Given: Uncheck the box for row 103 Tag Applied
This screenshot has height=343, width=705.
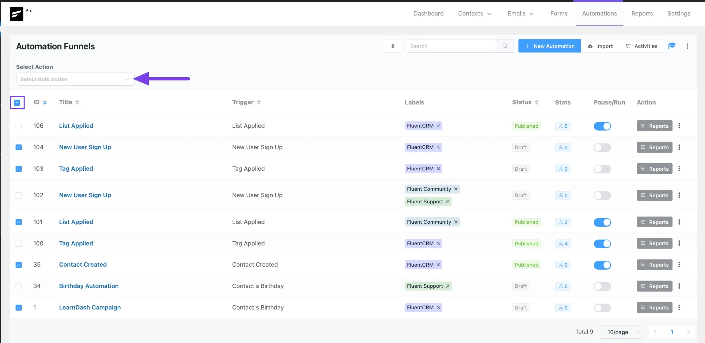Looking at the screenshot, I should coord(18,169).
